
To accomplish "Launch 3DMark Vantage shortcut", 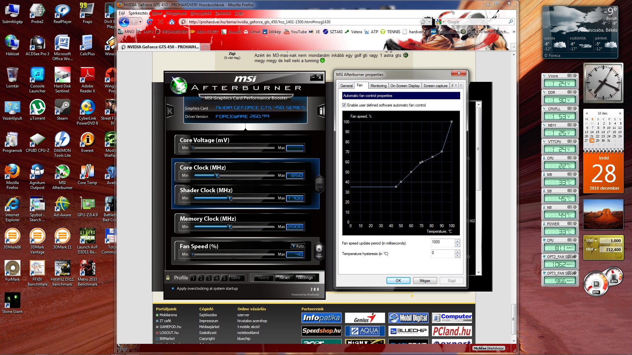I will (37, 241).
